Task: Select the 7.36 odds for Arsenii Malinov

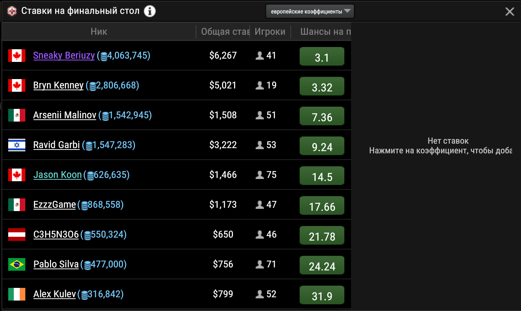Action: coord(322,116)
